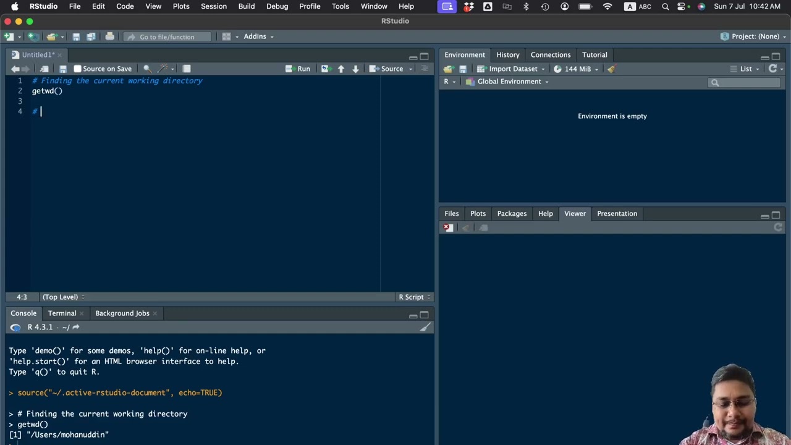Screen dimensions: 791x445
Task: Open the Tutorial tab
Action: 594,54
